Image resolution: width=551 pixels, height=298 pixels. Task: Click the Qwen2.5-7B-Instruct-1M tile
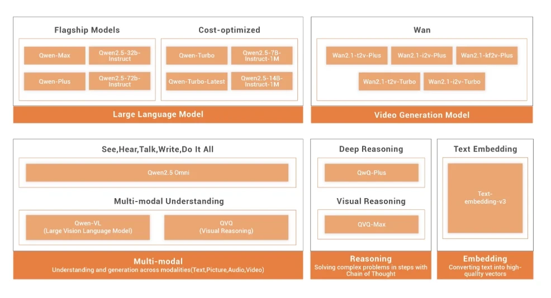coord(262,55)
